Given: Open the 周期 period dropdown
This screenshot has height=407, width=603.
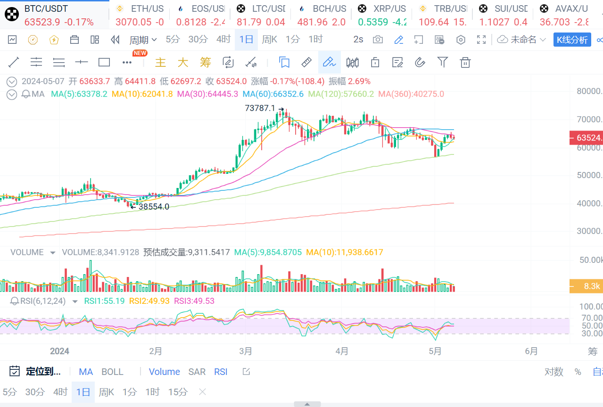Looking at the screenshot, I should click(x=143, y=40).
